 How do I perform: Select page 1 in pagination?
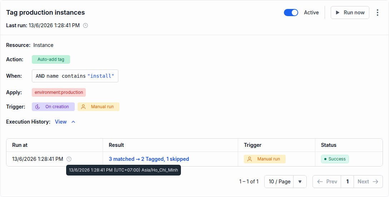(x=347, y=182)
